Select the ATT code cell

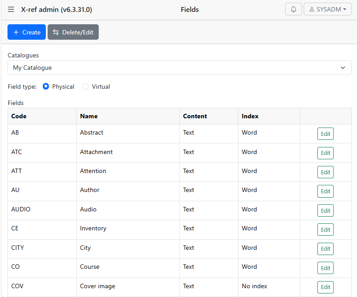[x=42, y=172]
